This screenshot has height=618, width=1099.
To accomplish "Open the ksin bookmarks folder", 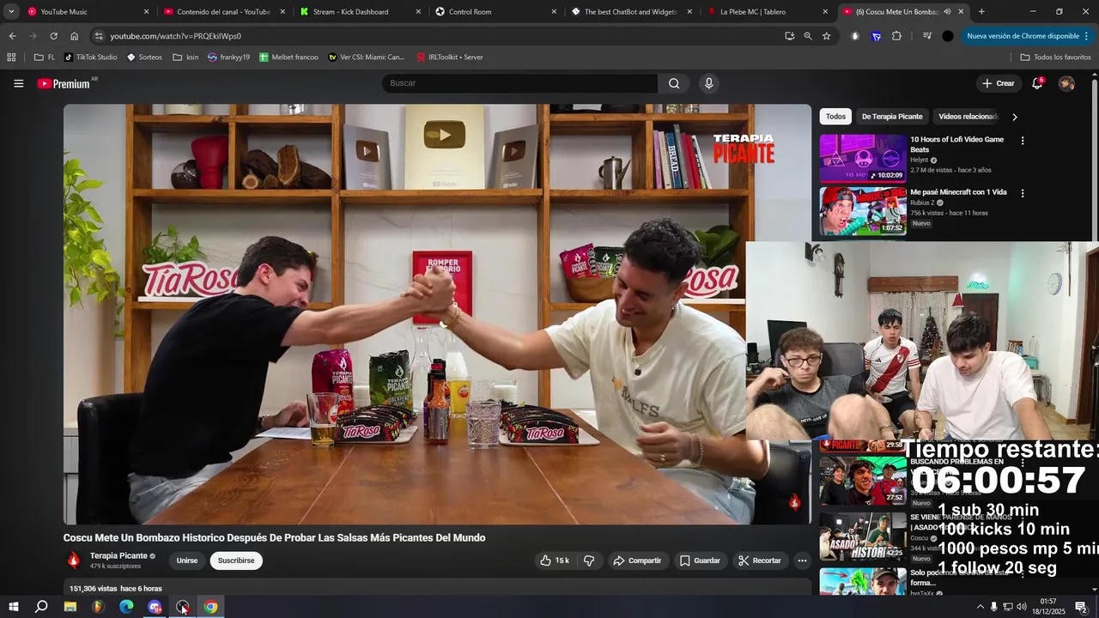I will click(185, 58).
